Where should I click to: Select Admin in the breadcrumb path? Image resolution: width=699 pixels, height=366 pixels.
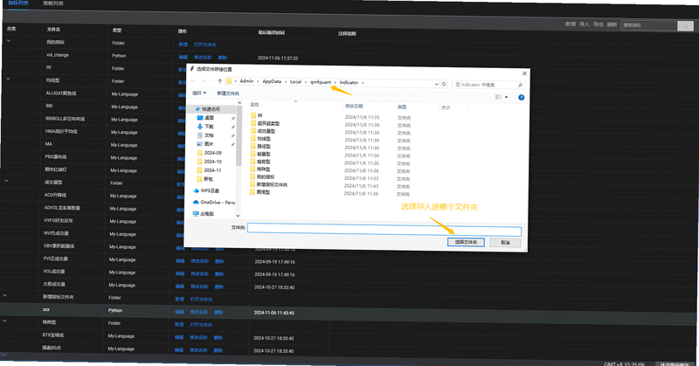[x=246, y=81]
